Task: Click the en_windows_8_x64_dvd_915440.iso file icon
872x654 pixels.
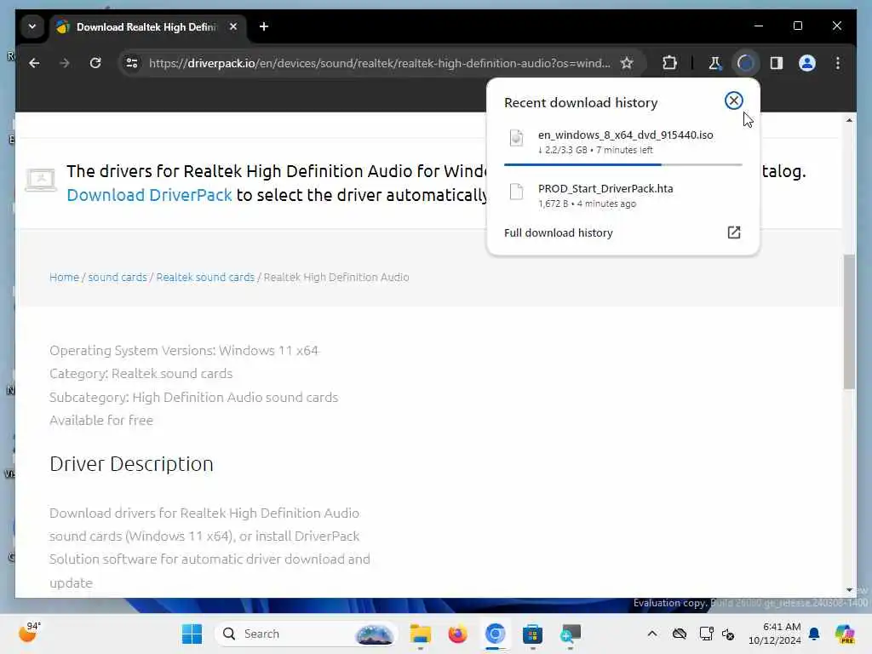Action: tap(516, 137)
